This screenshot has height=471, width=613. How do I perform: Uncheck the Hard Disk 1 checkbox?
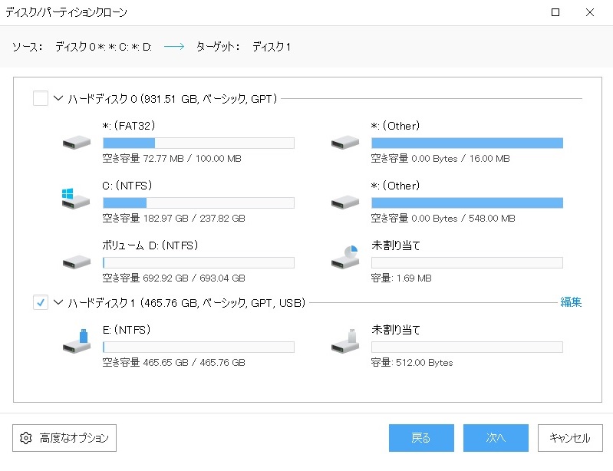(x=41, y=303)
